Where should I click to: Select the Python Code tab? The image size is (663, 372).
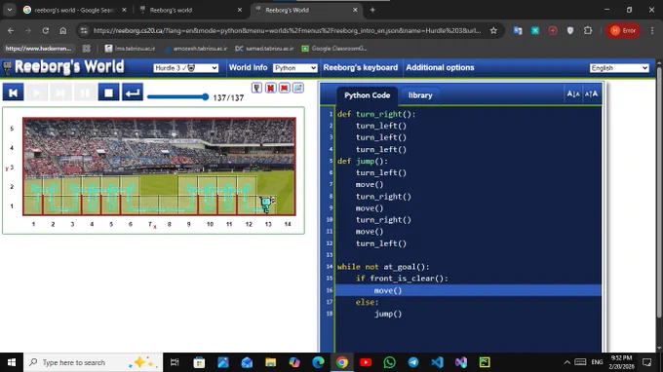click(x=367, y=95)
